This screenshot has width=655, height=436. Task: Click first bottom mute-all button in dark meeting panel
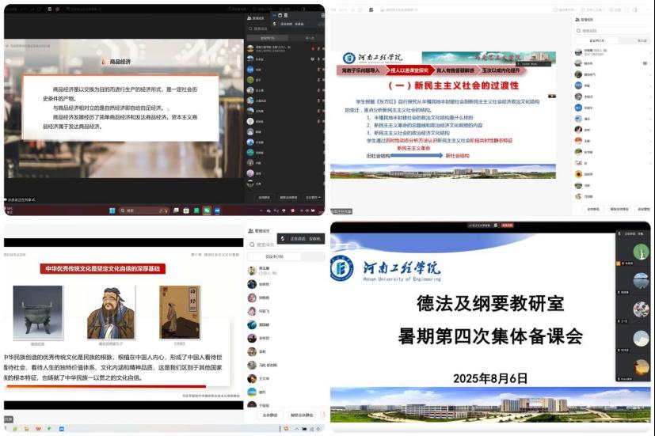pos(264,197)
